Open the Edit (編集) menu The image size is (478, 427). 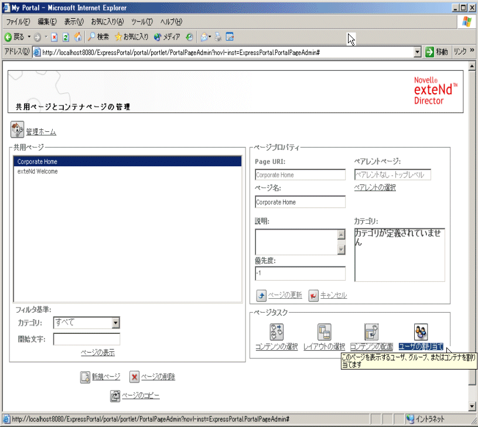tap(47, 22)
